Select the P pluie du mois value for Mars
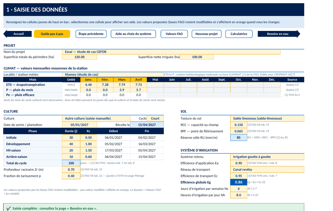 click(122, 90)
